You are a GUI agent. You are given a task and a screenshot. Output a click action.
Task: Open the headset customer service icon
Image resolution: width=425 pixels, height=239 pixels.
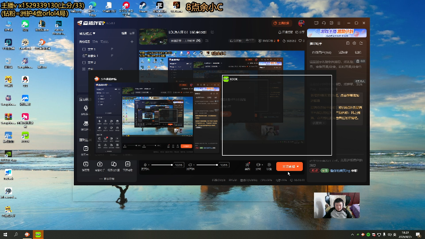(x=324, y=23)
